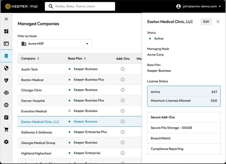
Task: Click the Nodes, Roles, Teams, Users search field
Action: [x=80, y=6]
